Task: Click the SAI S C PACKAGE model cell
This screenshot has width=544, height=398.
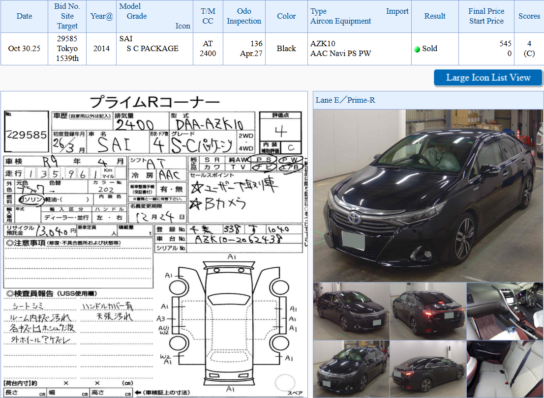Action: point(154,49)
